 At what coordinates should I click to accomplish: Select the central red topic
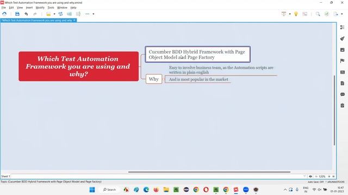tap(78, 66)
